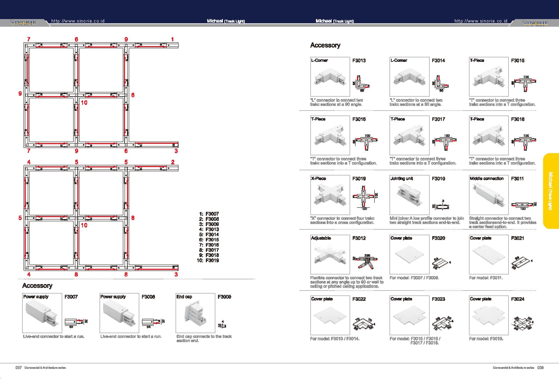The image size is (559, 382).
Task: Click the Sinorie logo at top right
Action: coord(535,22)
